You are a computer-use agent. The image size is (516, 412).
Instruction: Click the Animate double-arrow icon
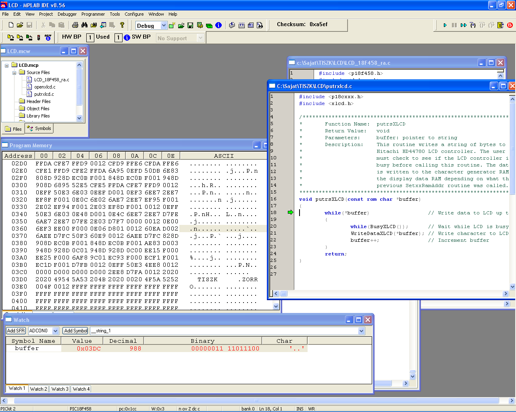(464, 25)
